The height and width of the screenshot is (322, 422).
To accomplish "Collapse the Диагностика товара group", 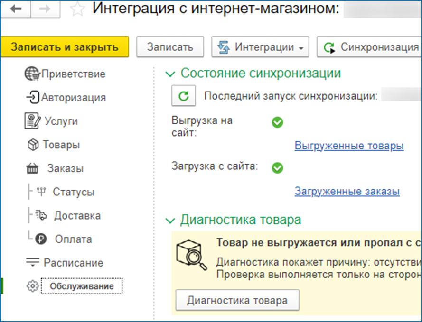I will point(170,221).
